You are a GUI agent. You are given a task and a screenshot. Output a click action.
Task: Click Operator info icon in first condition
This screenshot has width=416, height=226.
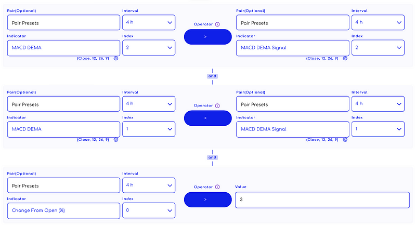[x=217, y=24]
